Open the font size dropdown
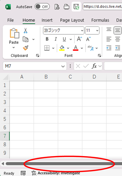This screenshot has width=122, height=176. pos(97,31)
